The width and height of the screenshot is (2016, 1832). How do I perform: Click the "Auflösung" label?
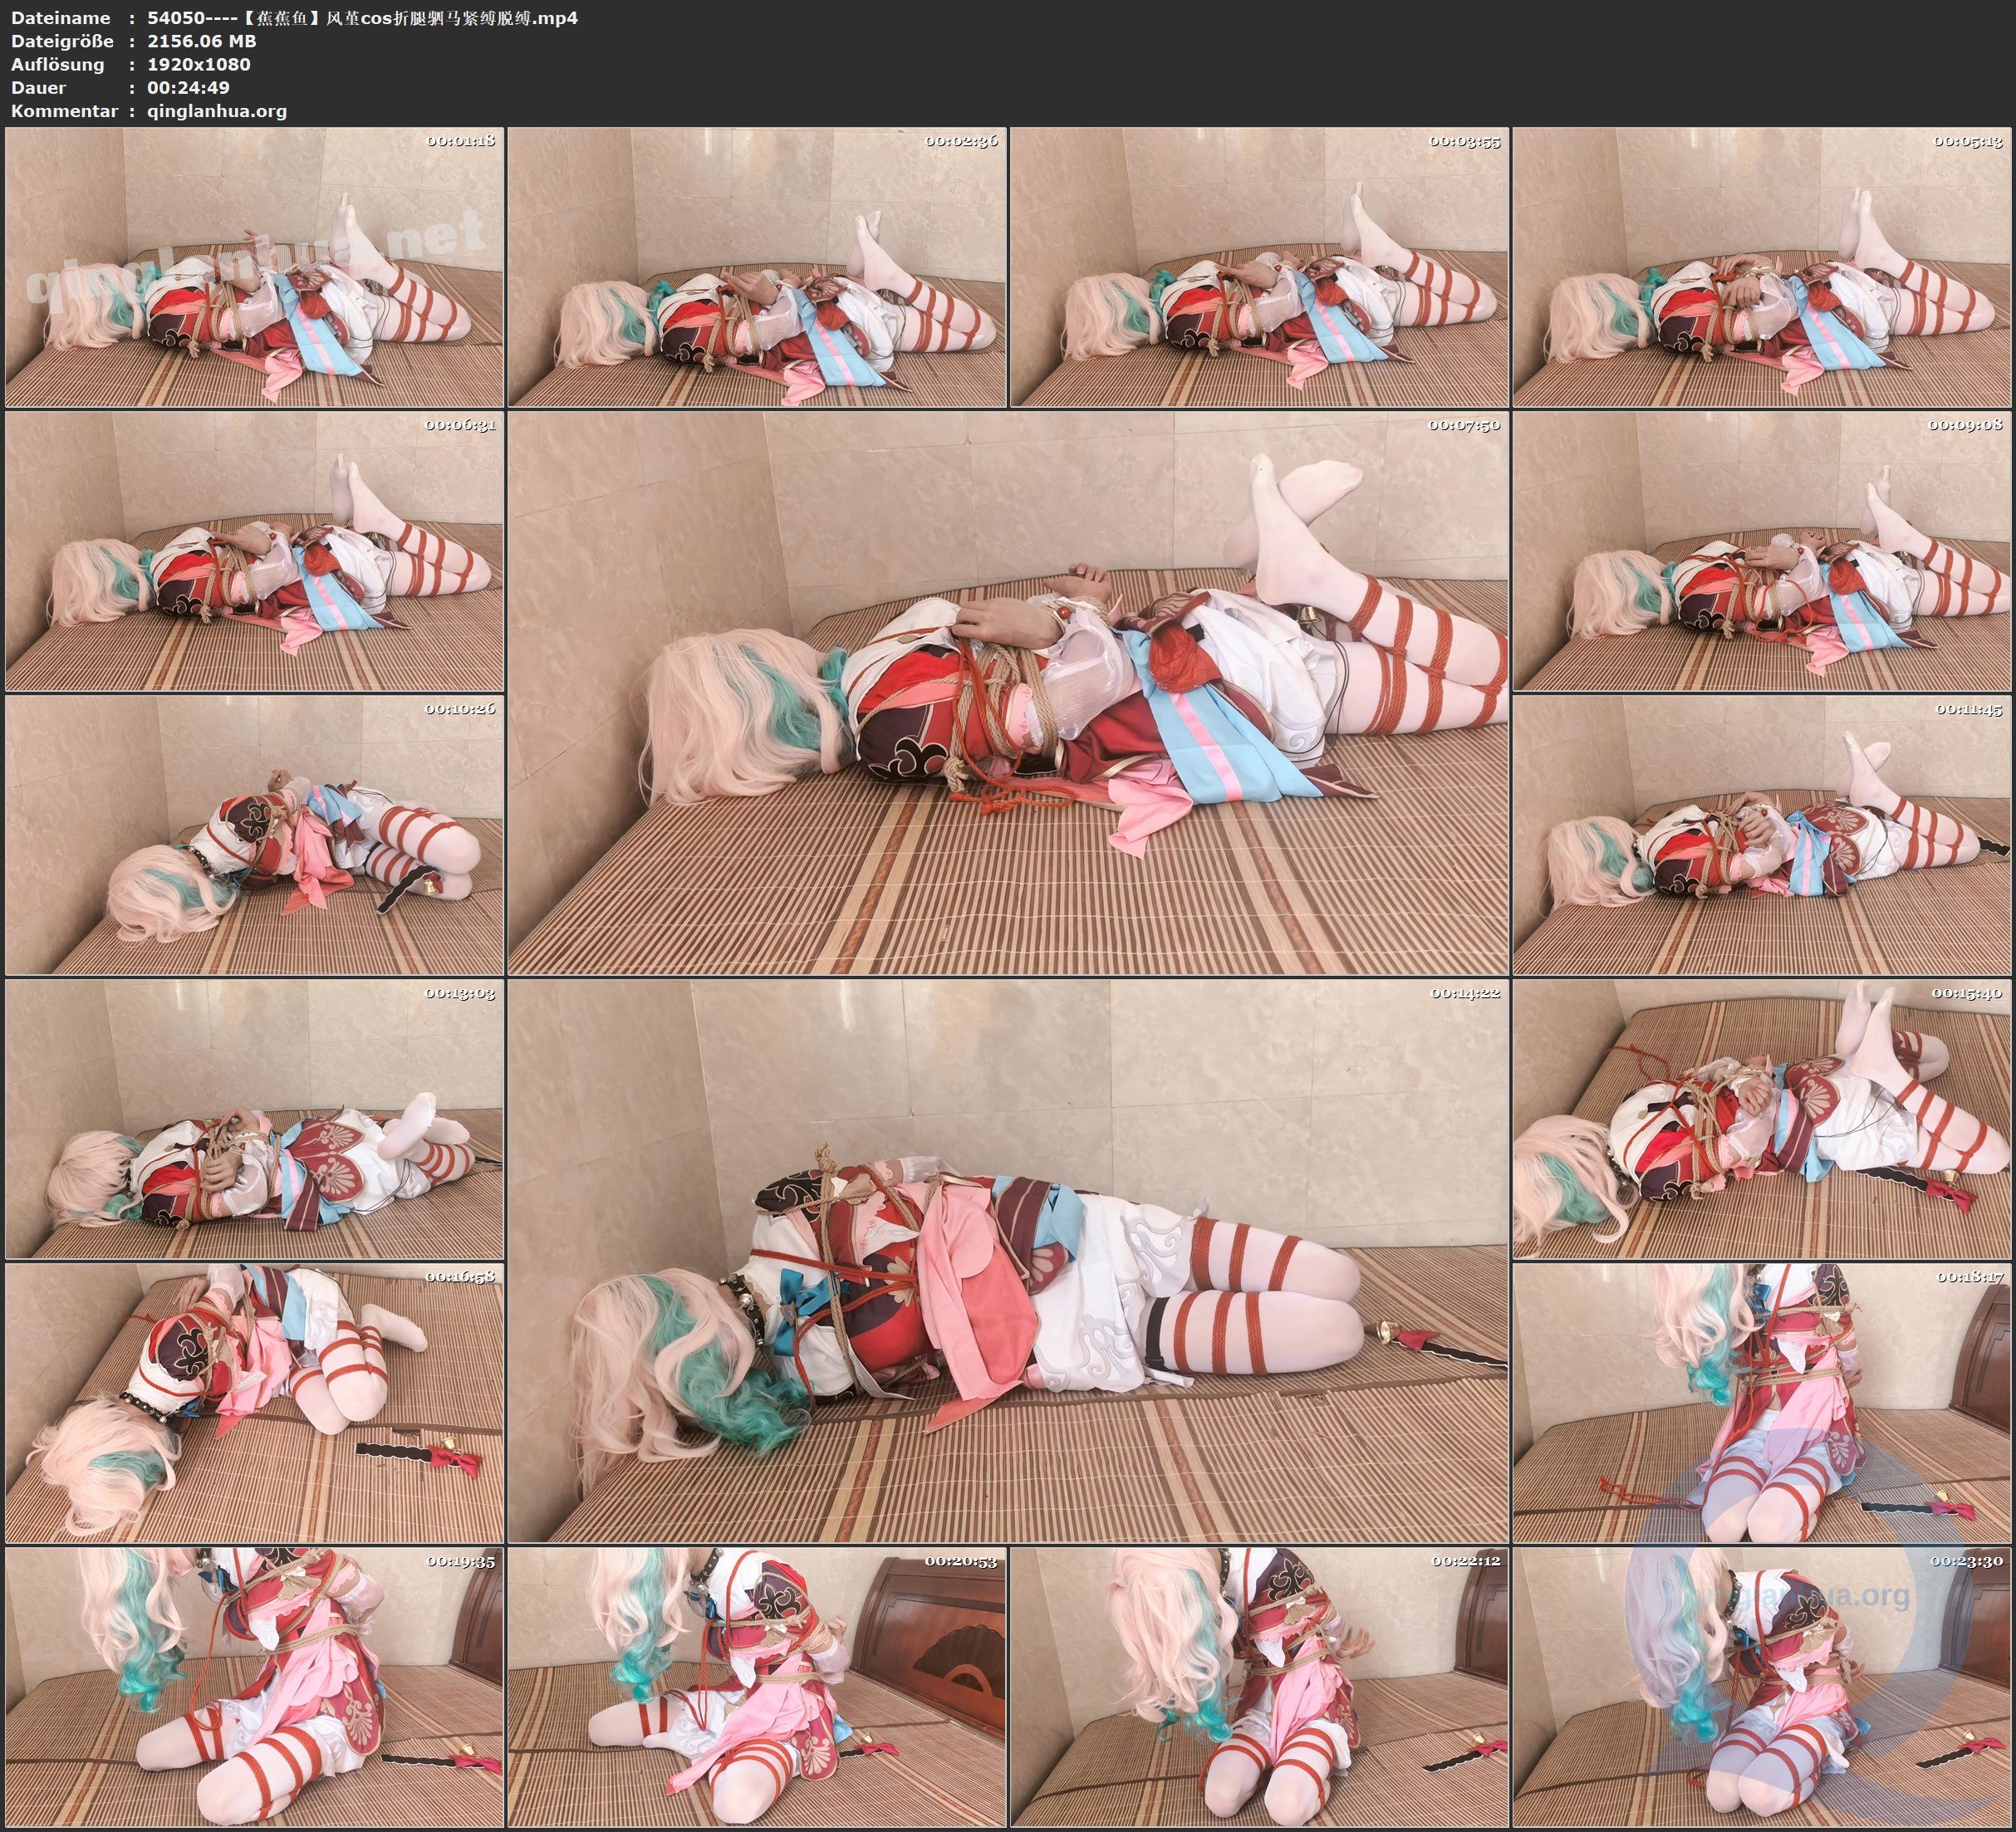point(57,65)
